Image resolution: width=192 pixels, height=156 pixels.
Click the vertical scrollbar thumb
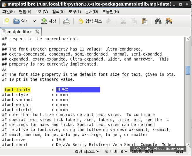[188, 70]
